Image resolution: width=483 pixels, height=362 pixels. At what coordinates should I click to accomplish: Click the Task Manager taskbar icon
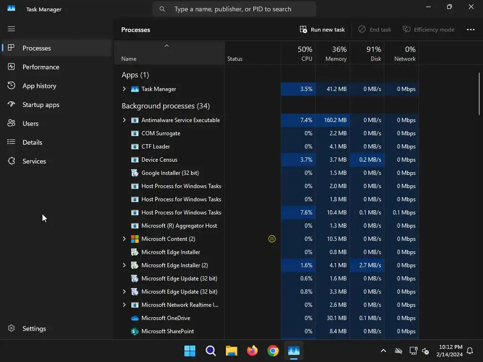pos(293,351)
